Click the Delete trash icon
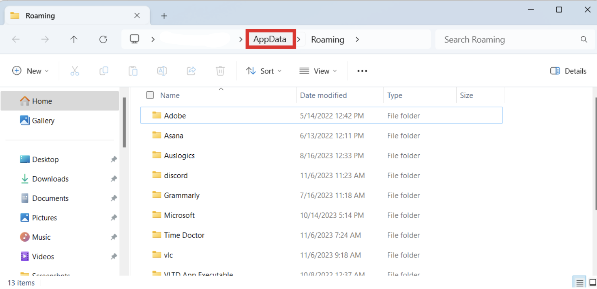Image resolution: width=597 pixels, height=289 pixels. click(x=220, y=71)
